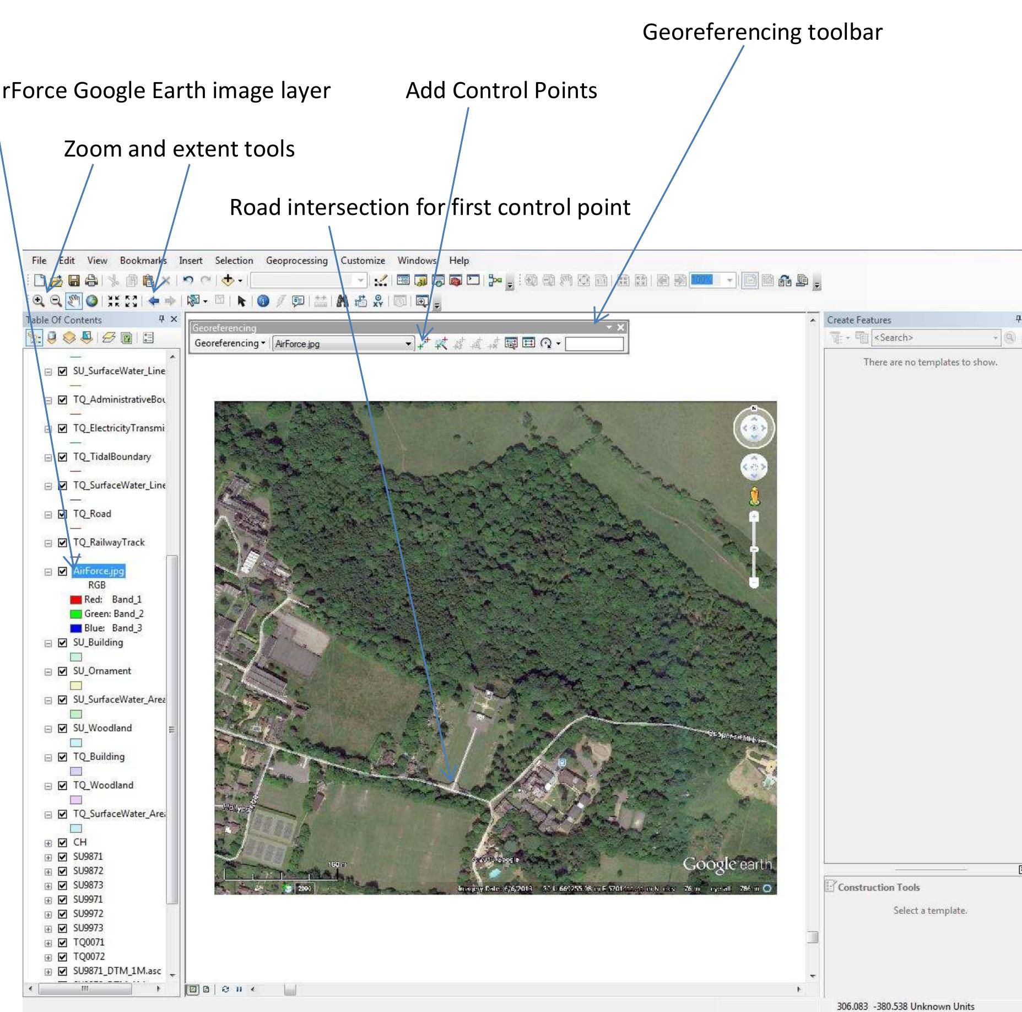Open the Print icon in toolbar
The image size is (1022, 1012).
(x=91, y=281)
